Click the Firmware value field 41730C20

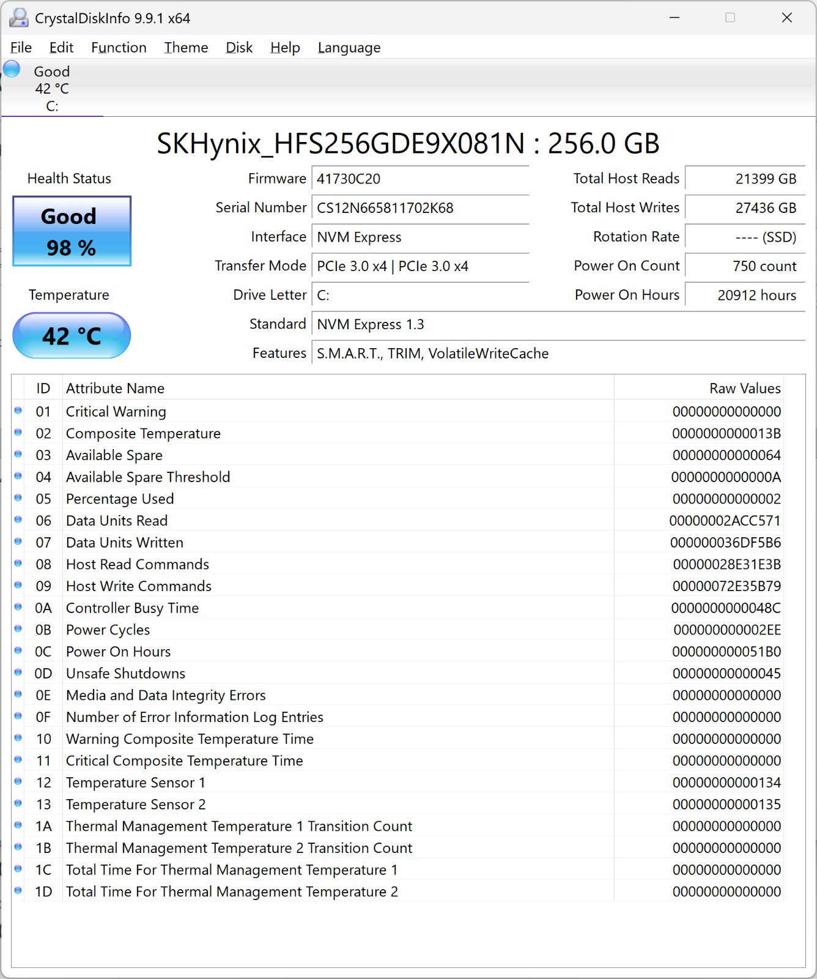pos(420,179)
